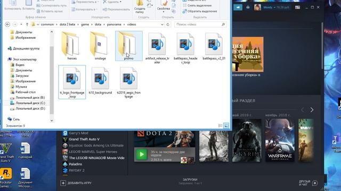
Task: Open recent locations dropdown arrow
Action: coord(21,24)
